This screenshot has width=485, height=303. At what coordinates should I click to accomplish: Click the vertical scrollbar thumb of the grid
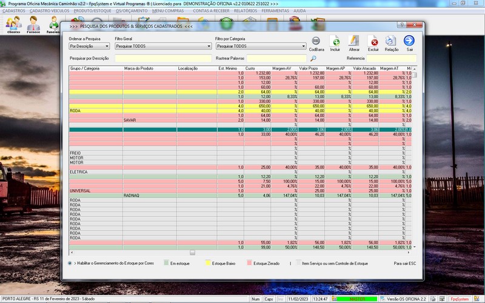coord(415,75)
